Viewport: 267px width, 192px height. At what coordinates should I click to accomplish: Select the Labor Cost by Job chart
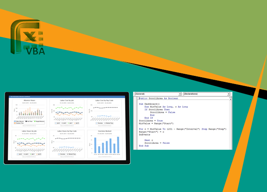pos(67,113)
